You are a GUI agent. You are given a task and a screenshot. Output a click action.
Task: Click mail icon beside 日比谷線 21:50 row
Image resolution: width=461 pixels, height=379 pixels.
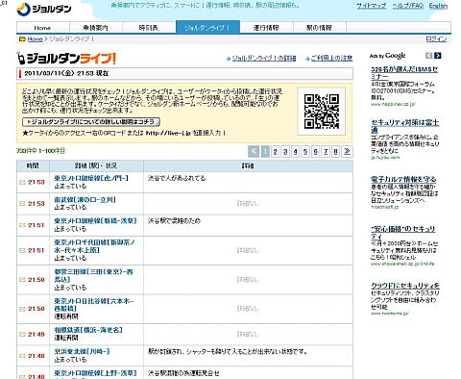coord(22,309)
